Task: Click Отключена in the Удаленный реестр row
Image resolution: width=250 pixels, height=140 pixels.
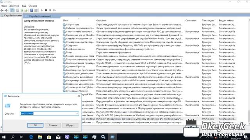Action: (208, 66)
